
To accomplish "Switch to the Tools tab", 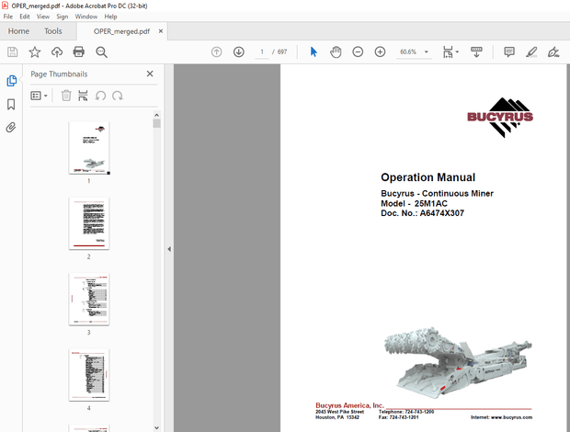I will (53, 31).
